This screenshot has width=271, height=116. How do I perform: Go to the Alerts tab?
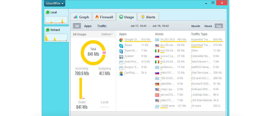coord(148,17)
